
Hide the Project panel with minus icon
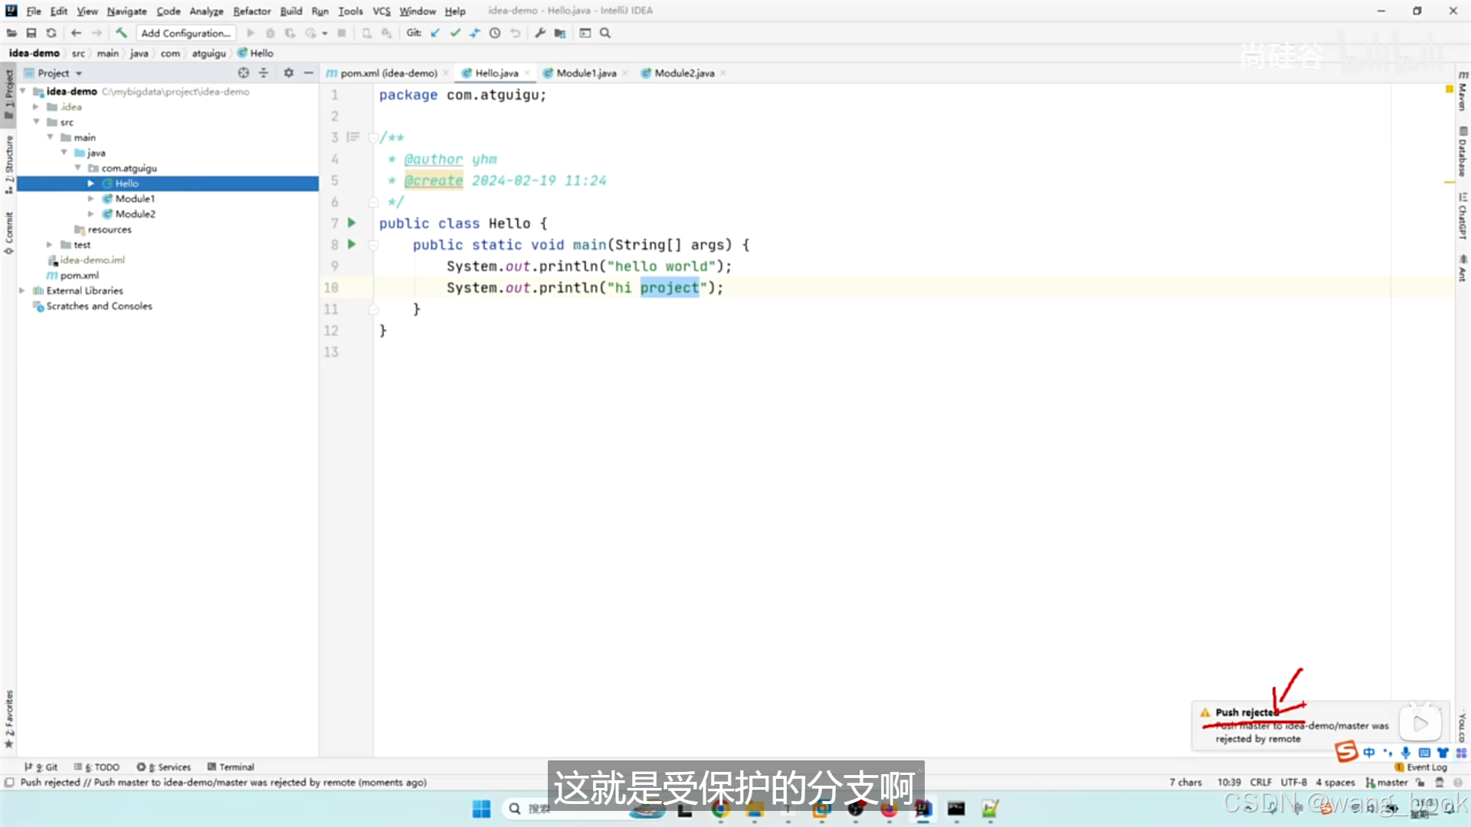point(309,73)
